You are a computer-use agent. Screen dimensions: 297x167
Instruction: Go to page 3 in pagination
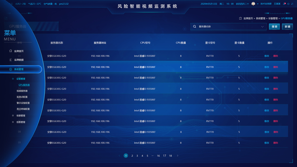[x=137, y=156]
